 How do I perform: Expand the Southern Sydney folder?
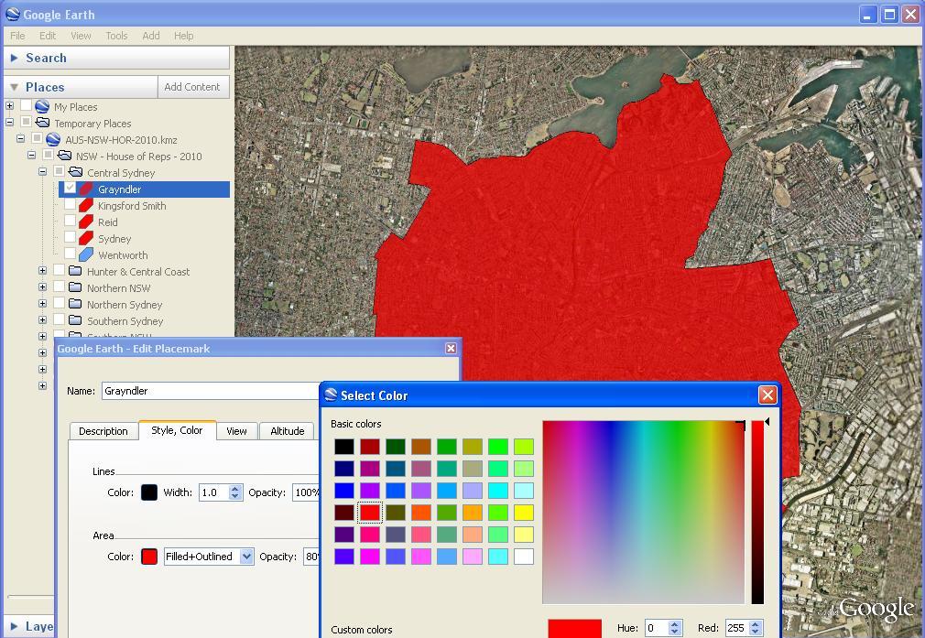[42, 320]
